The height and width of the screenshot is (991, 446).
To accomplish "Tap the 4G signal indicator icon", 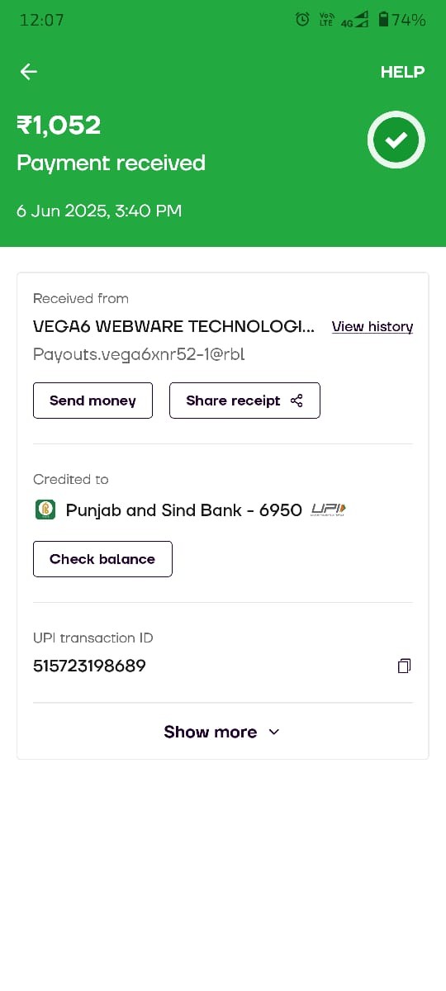I will click(x=353, y=21).
